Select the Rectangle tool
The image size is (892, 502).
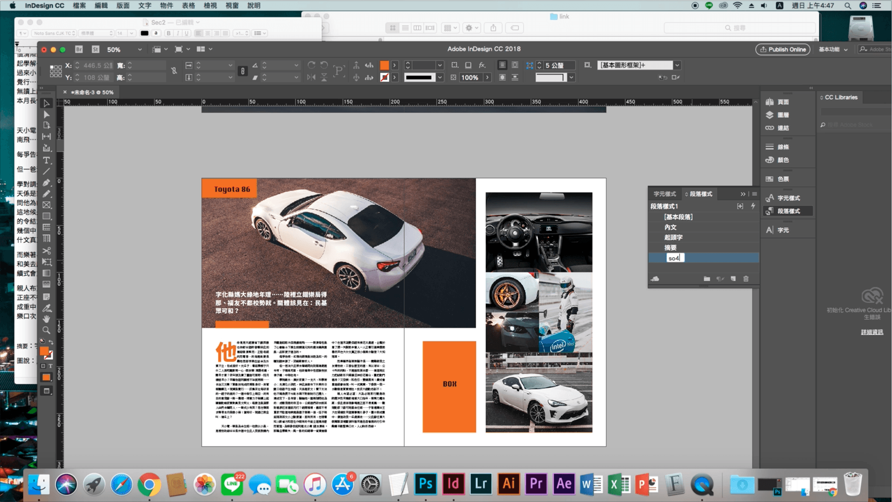[46, 216]
